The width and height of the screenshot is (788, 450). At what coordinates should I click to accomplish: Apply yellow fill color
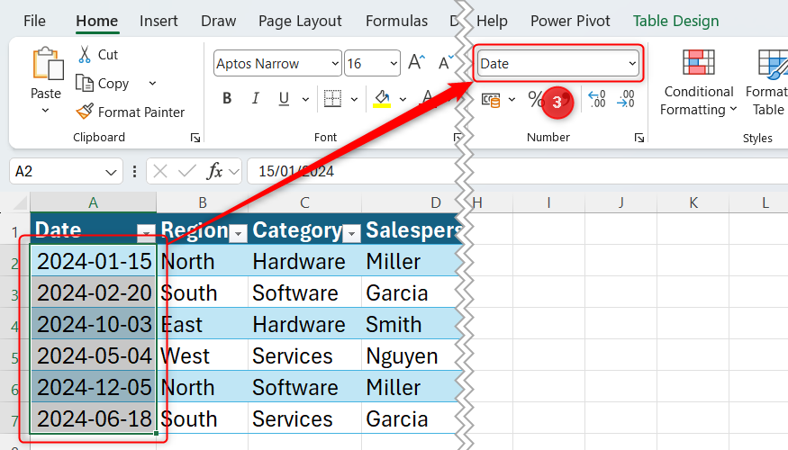[382, 98]
